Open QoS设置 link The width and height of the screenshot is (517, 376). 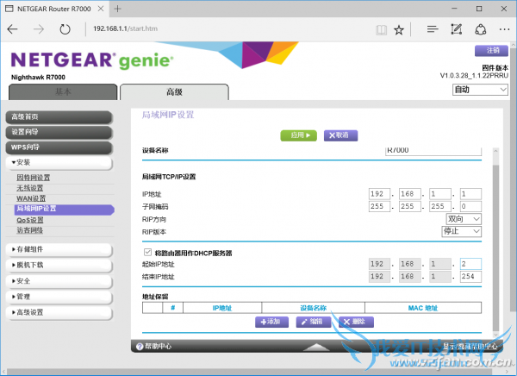tap(30, 220)
